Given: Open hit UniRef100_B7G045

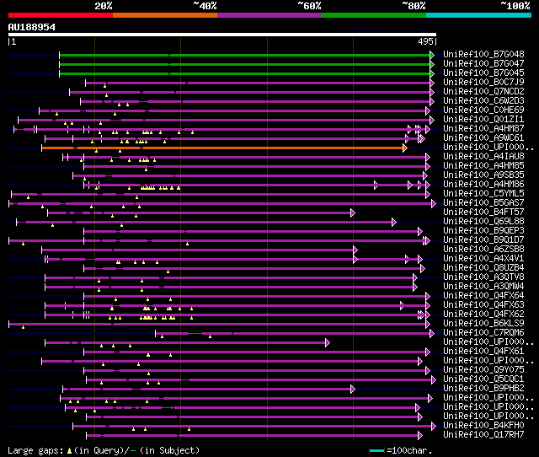Looking at the screenshot, I should click(x=483, y=73).
